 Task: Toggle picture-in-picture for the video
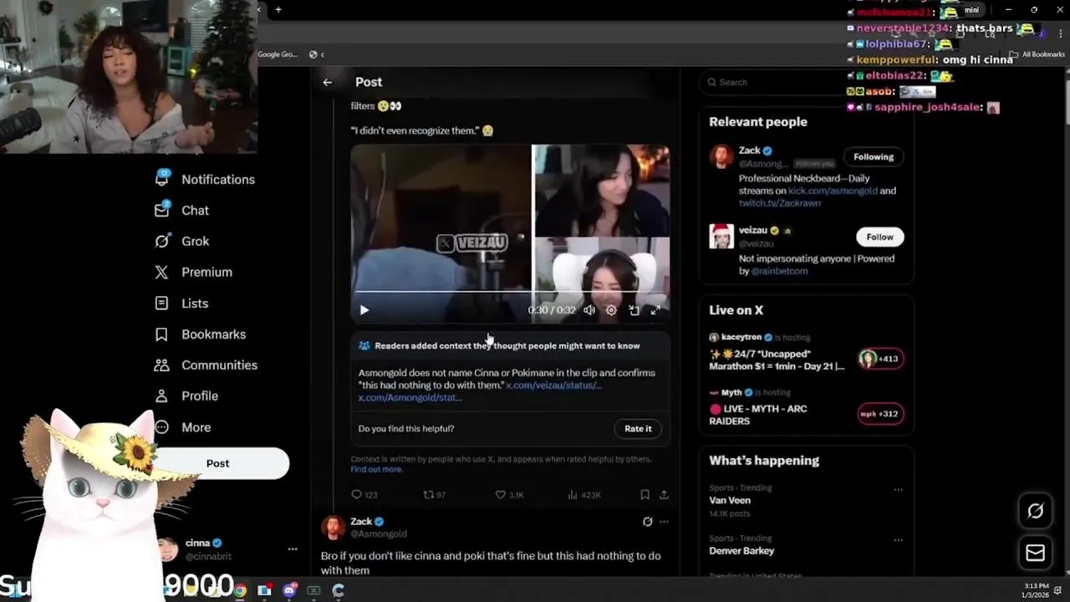pyautogui.click(x=634, y=310)
